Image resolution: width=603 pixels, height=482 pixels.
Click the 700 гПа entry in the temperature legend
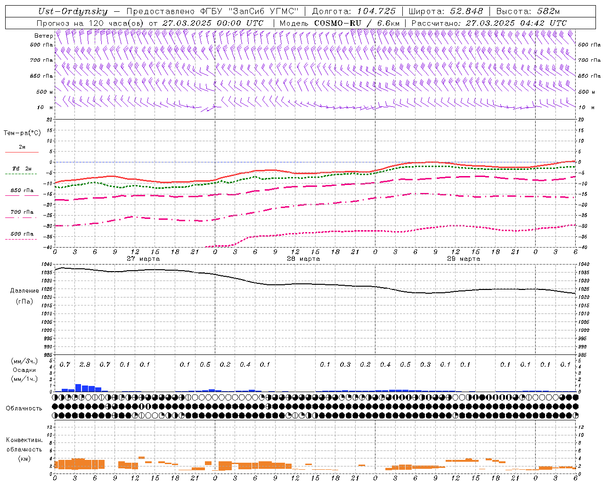22,212
